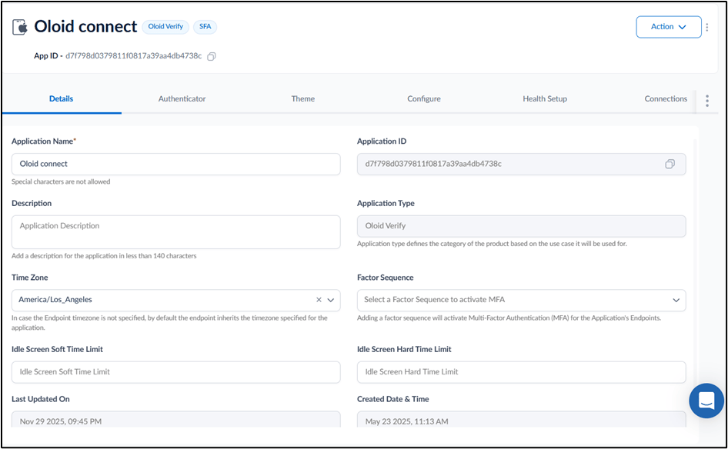Click the Application Description text area

(x=176, y=232)
